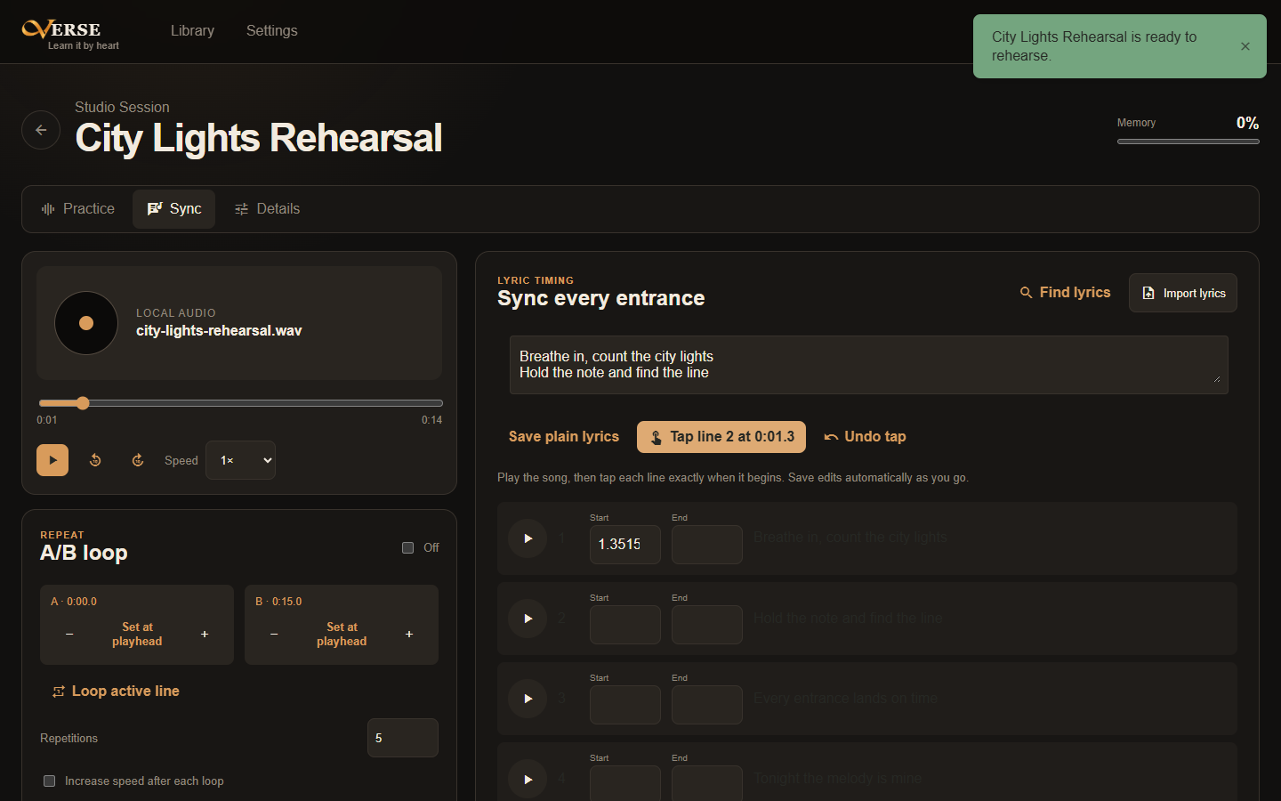Dismiss the ready to rehearse notification
The image size is (1281, 801).
pyautogui.click(x=1245, y=46)
